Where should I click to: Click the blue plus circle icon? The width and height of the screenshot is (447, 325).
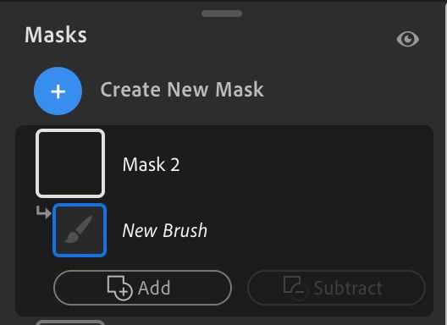(x=58, y=91)
